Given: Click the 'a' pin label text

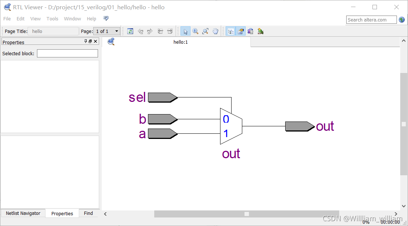Looking at the screenshot, I should [142, 134].
